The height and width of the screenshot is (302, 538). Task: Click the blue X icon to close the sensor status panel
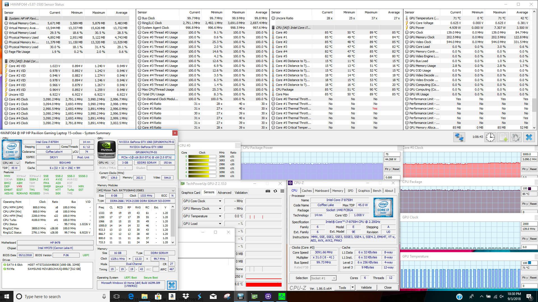(529, 137)
